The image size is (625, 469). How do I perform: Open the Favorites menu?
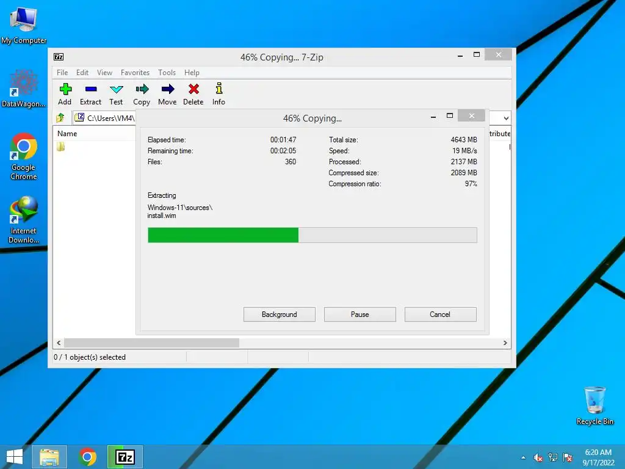tap(135, 73)
